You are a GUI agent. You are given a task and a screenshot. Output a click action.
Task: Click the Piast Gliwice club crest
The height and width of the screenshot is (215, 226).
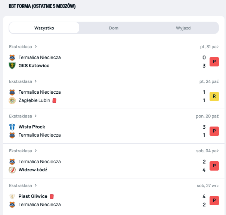(x=12, y=196)
